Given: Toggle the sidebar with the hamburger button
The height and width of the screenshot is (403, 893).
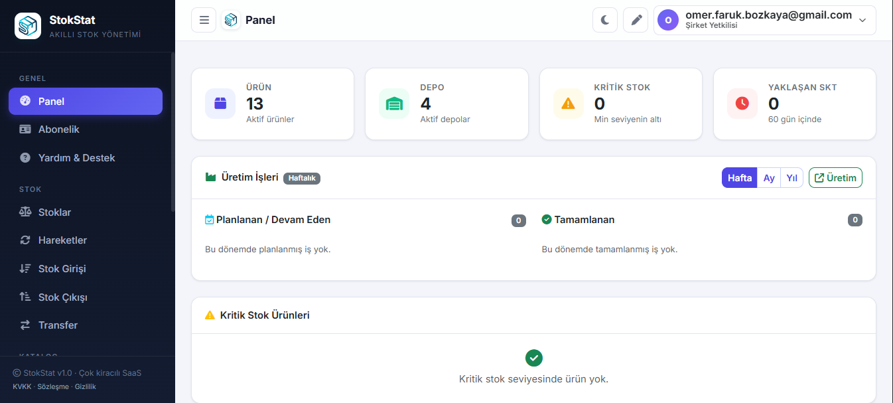Looking at the screenshot, I should tap(204, 20).
